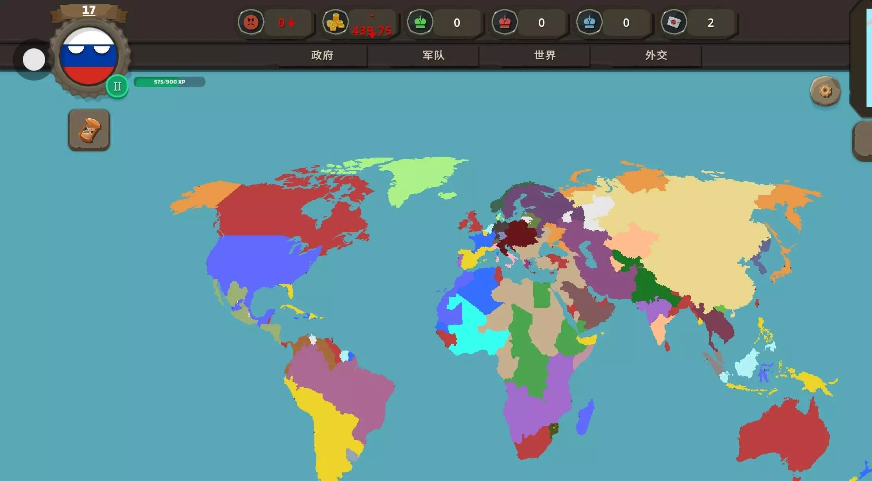Click the red king crown icon
The width and height of the screenshot is (872, 481).
[x=505, y=22]
